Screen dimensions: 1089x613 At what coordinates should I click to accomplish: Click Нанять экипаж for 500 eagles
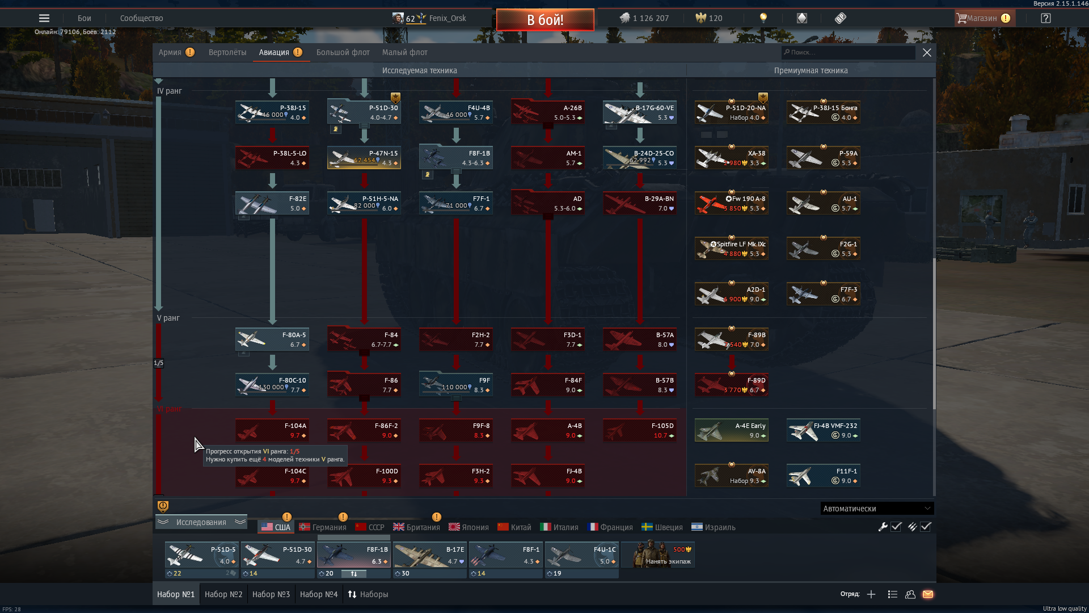tap(658, 555)
